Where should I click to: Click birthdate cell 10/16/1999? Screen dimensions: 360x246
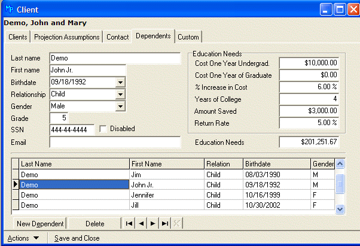point(277,195)
